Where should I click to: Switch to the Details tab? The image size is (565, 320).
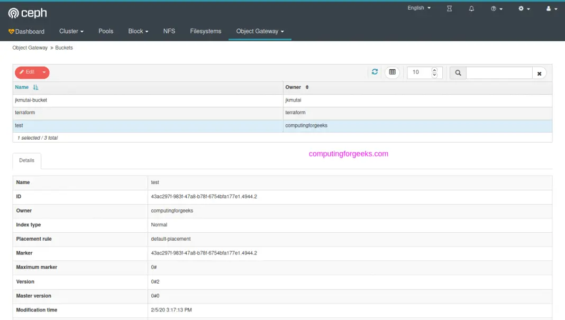tap(26, 161)
